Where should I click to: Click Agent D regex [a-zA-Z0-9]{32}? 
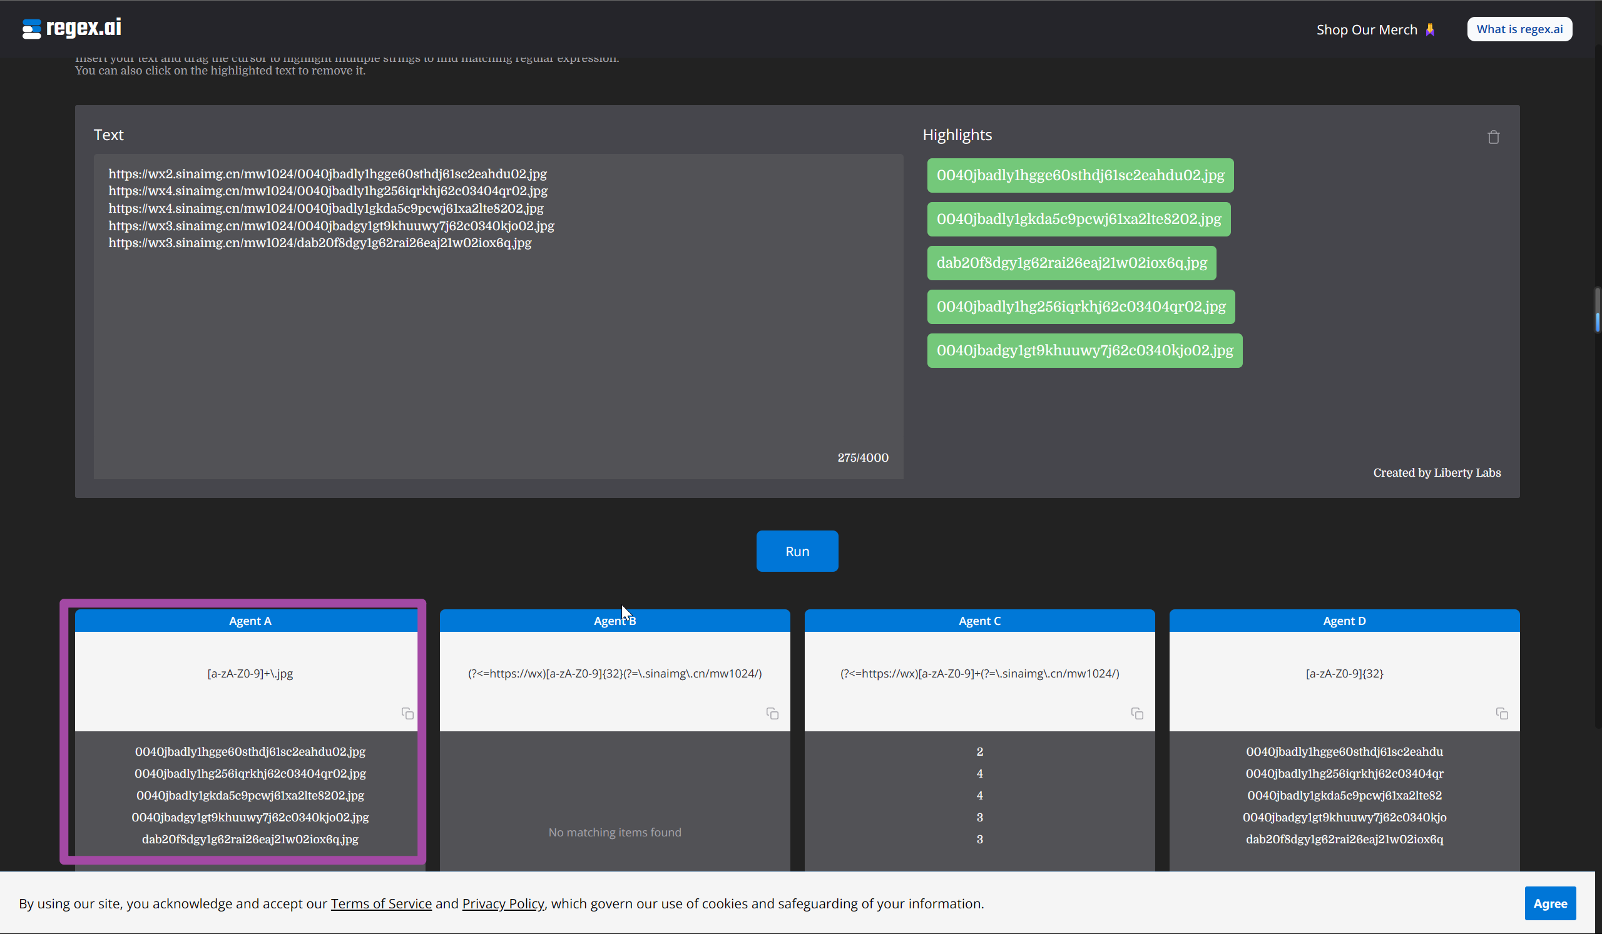1345,674
